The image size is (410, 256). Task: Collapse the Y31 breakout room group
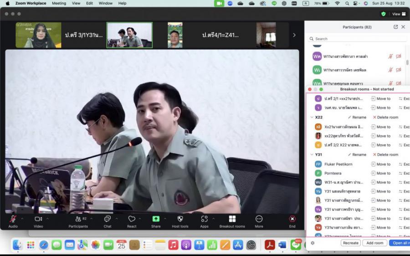pyautogui.click(x=312, y=155)
